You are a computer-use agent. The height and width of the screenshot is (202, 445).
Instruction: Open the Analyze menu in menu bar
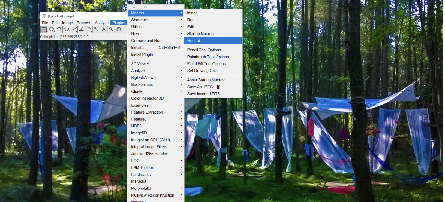coord(101,23)
